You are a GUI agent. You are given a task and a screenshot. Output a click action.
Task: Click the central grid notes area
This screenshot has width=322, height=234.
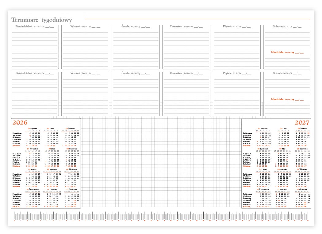[161, 163]
